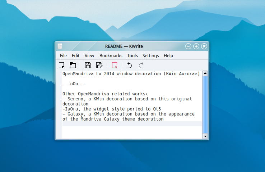This screenshot has width=265, height=172.
Task: Click the KWrite window document icon
Action: (60, 46)
